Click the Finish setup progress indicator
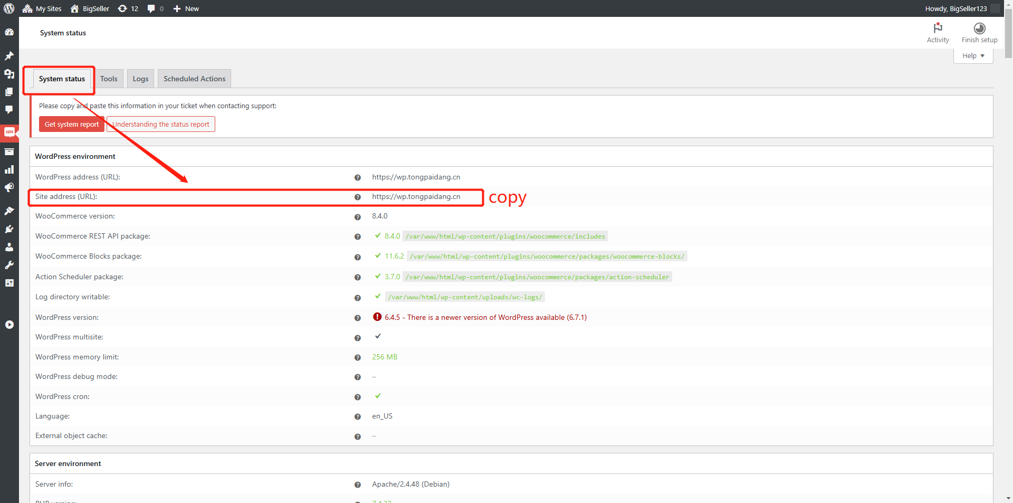1013x503 pixels. [979, 32]
